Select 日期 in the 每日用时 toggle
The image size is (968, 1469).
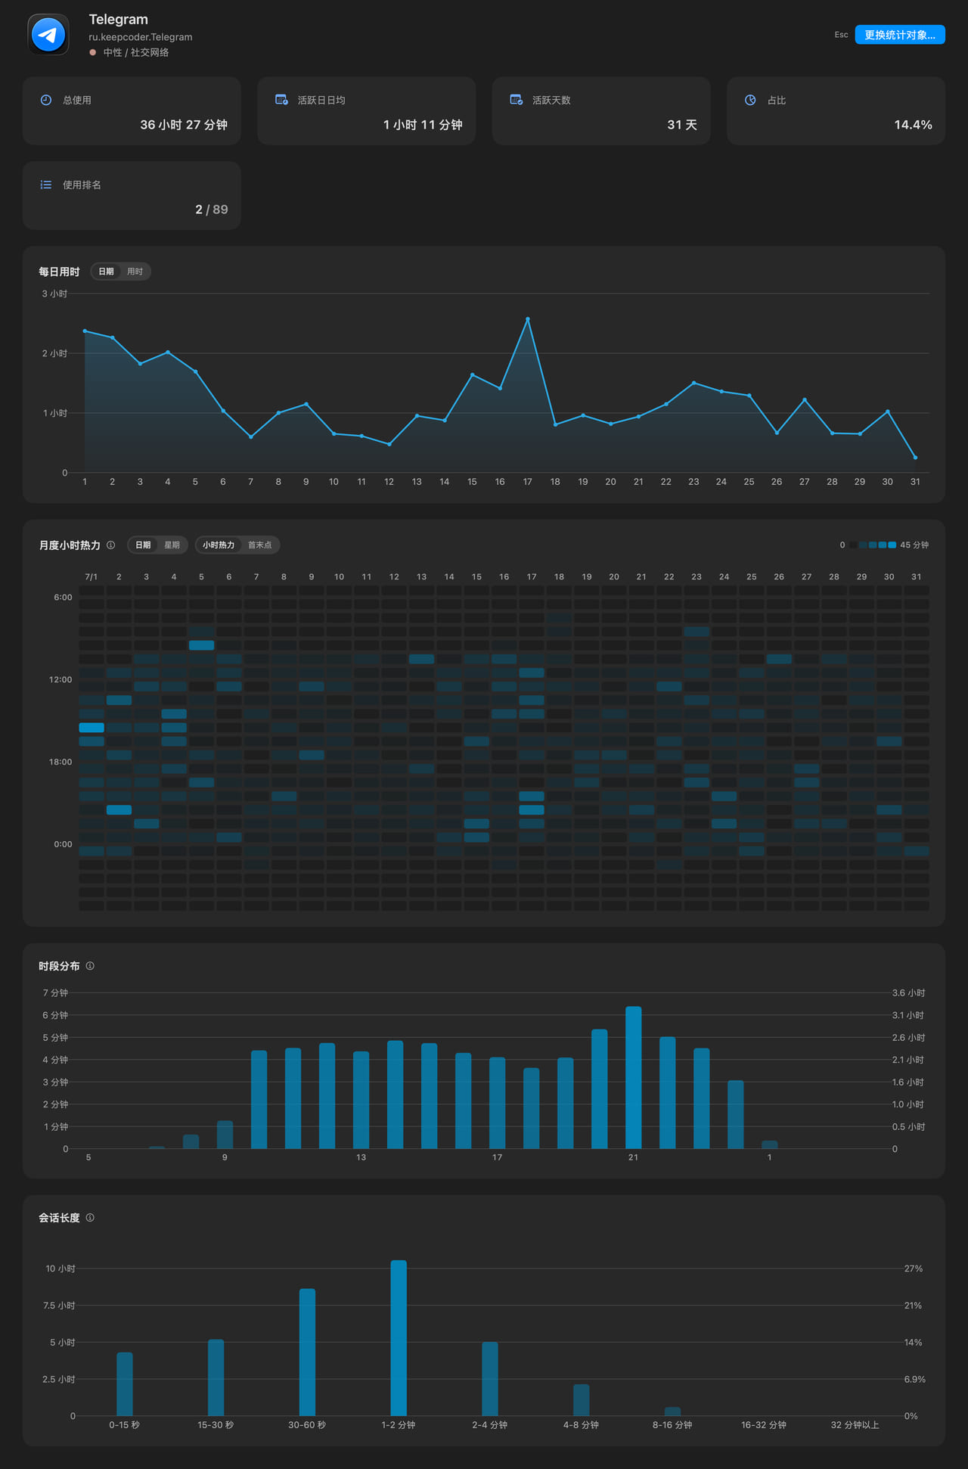(x=107, y=272)
